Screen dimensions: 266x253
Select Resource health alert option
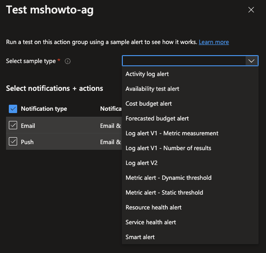190,208
